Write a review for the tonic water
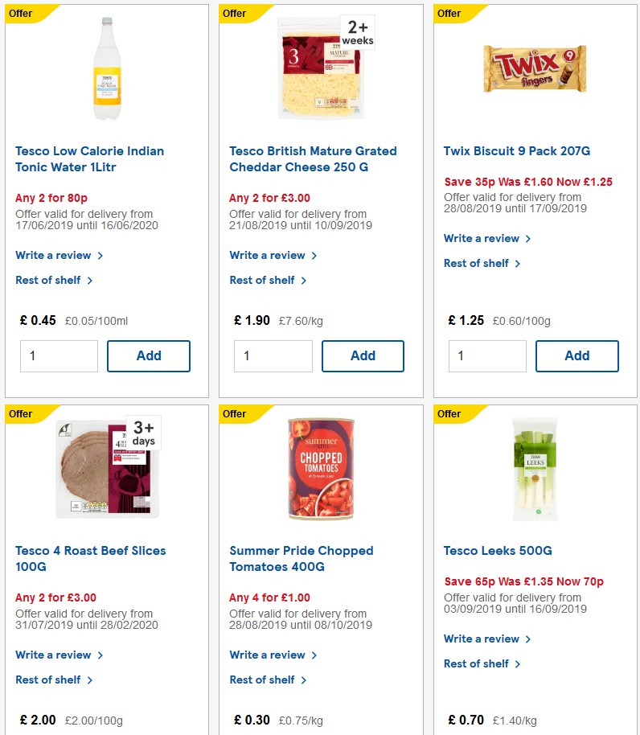This screenshot has height=735, width=640. point(54,255)
